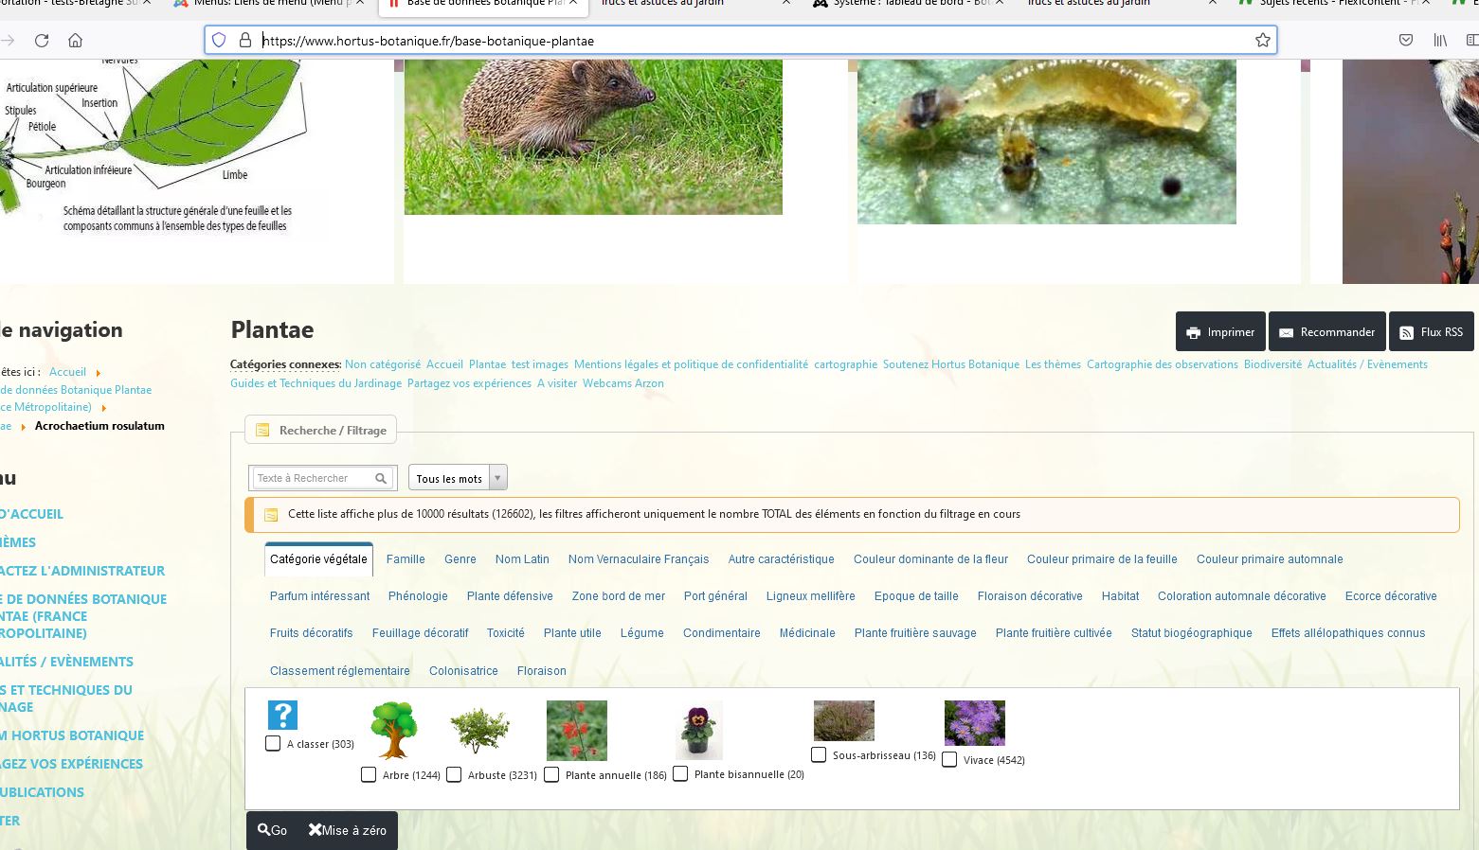
Task: Open the browser library icon
Action: pos(1440,40)
